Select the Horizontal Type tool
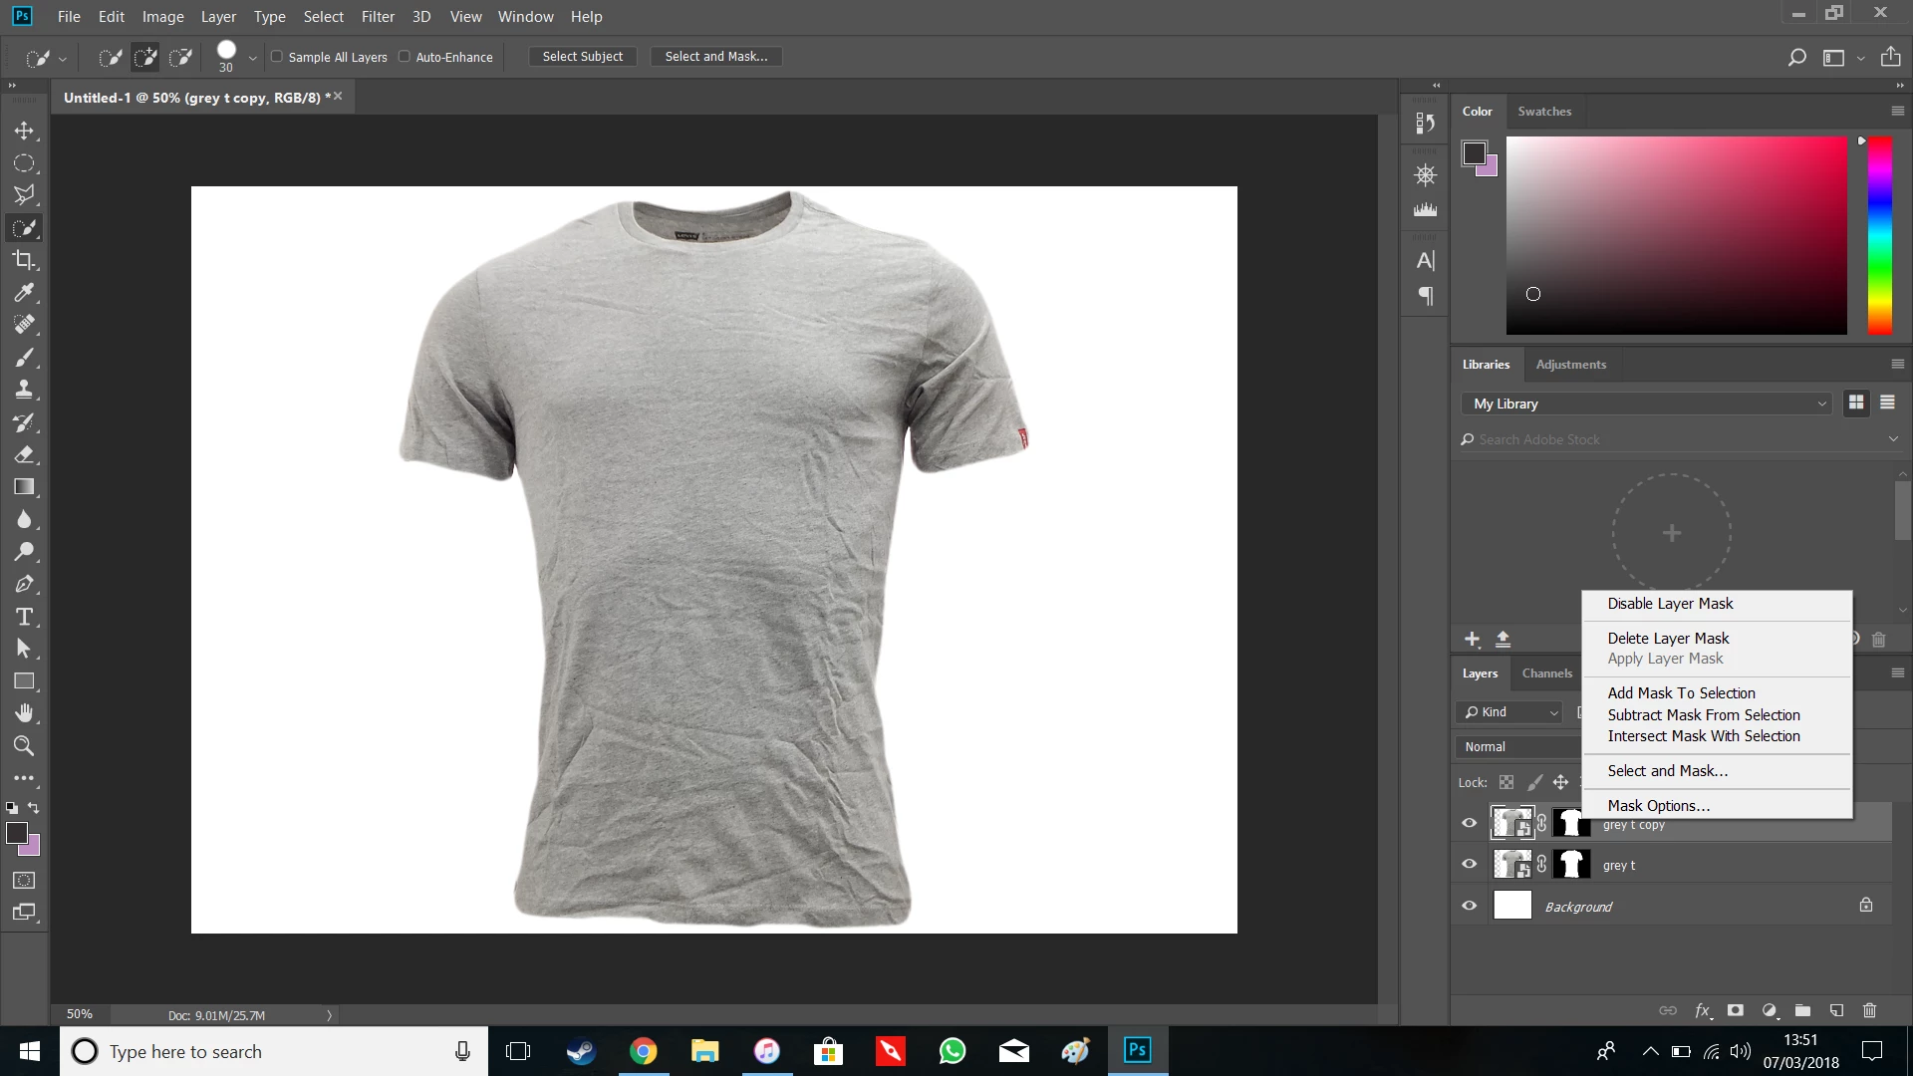1913x1076 pixels. 24,617
